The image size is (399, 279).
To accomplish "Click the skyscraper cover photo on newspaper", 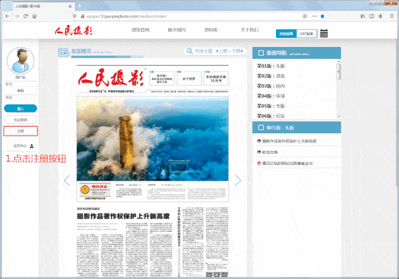I will point(152,139).
